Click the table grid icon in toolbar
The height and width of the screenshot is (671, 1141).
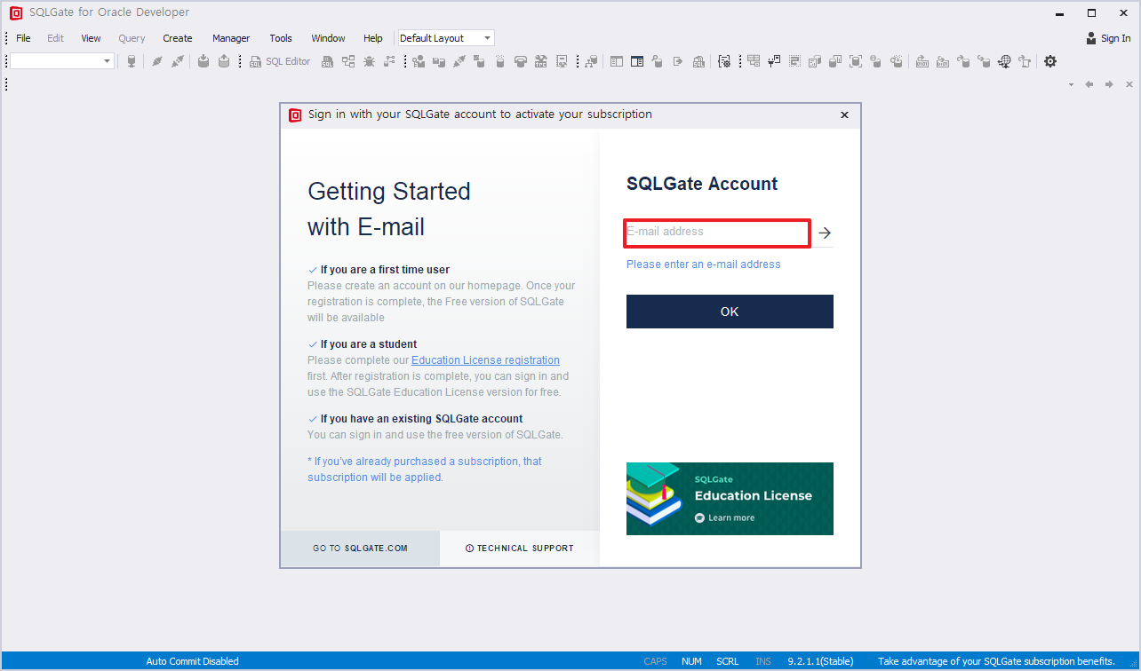754,61
